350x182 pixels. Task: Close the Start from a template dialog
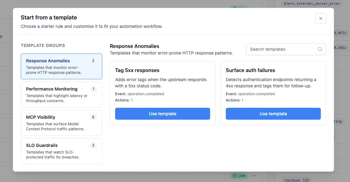click(321, 18)
